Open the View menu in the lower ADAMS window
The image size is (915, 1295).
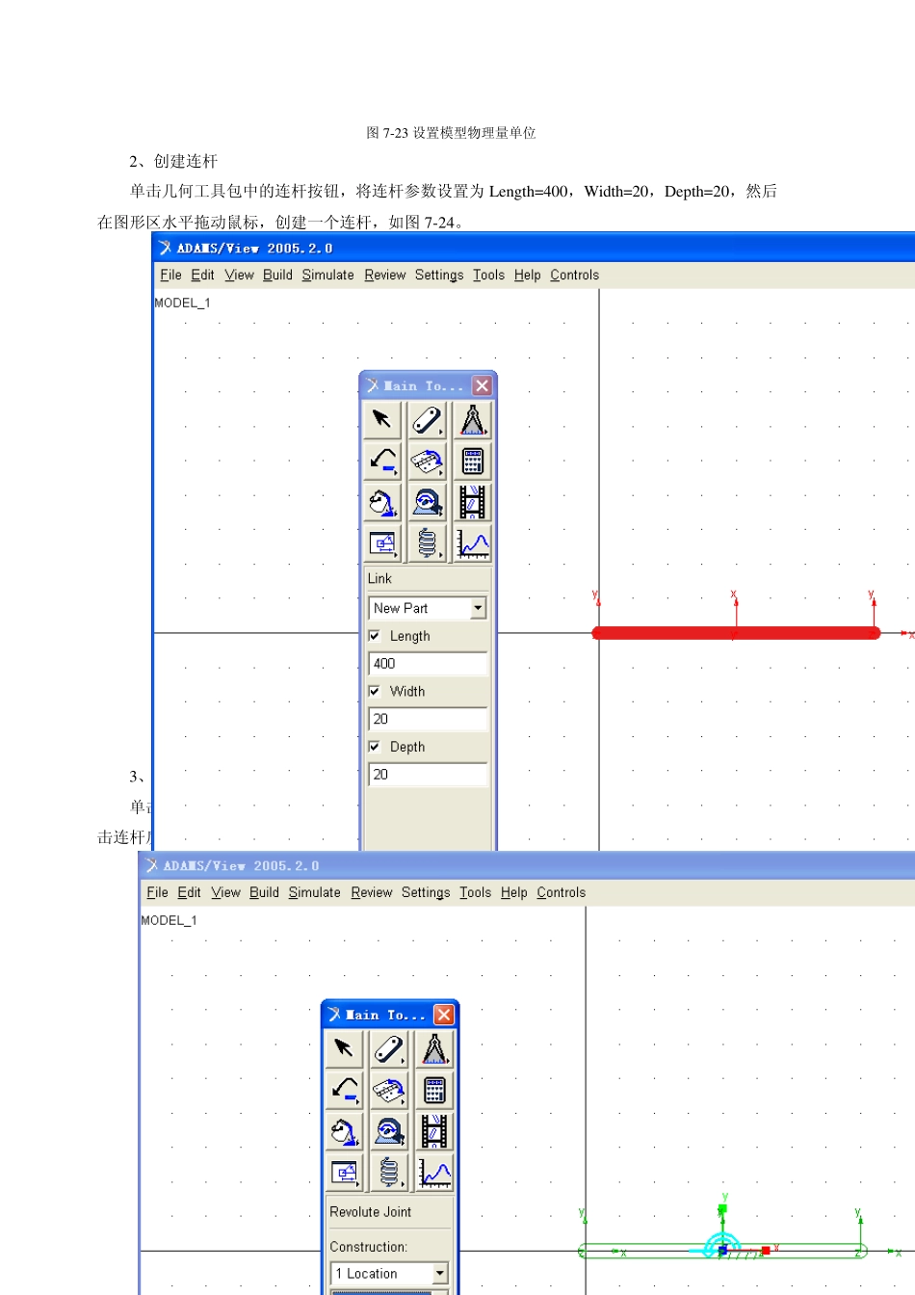[226, 892]
